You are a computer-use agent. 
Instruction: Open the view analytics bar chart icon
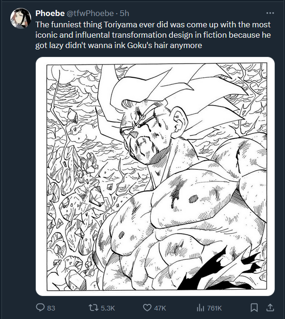200,308
